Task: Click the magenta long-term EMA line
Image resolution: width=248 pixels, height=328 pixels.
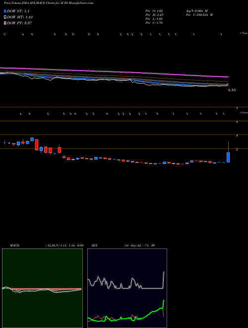Action: pos(114,72)
